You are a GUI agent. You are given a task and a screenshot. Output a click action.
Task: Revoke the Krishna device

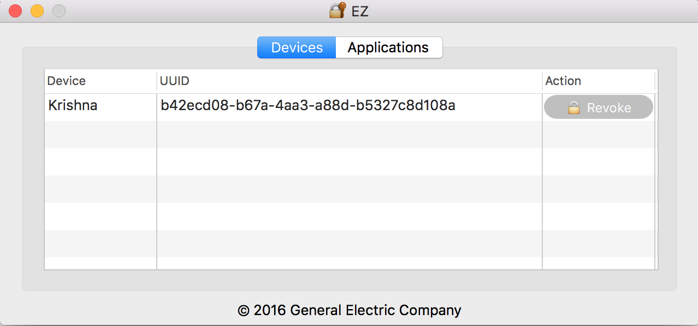click(599, 107)
